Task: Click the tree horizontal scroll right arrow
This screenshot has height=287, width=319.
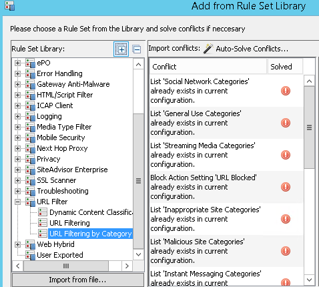Action: pyautogui.click(x=127, y=266)
